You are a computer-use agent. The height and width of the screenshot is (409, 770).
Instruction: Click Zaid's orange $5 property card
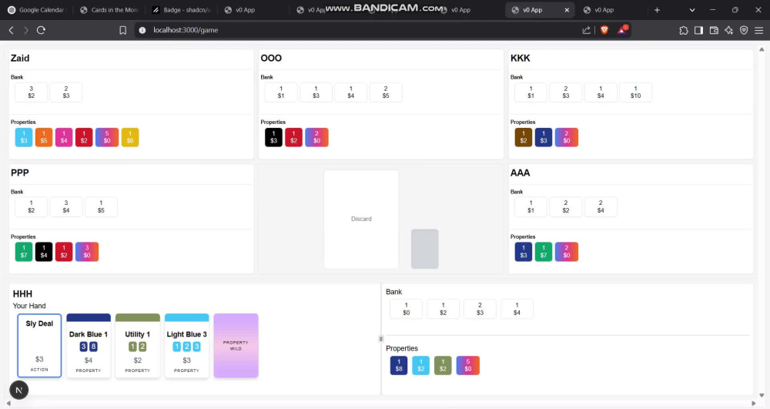coord(44,137)
